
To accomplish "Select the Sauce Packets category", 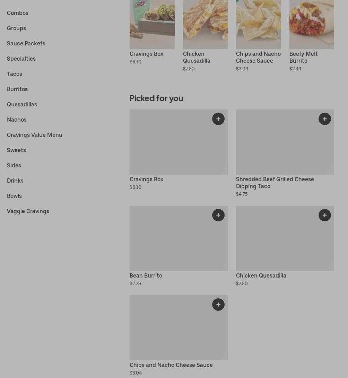I will click(26, 43).
